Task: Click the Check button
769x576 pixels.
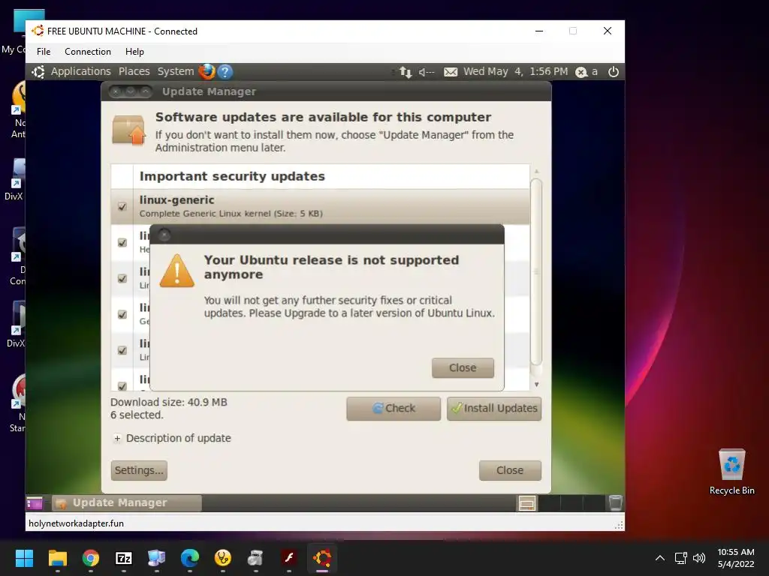Action: (394, 409)
